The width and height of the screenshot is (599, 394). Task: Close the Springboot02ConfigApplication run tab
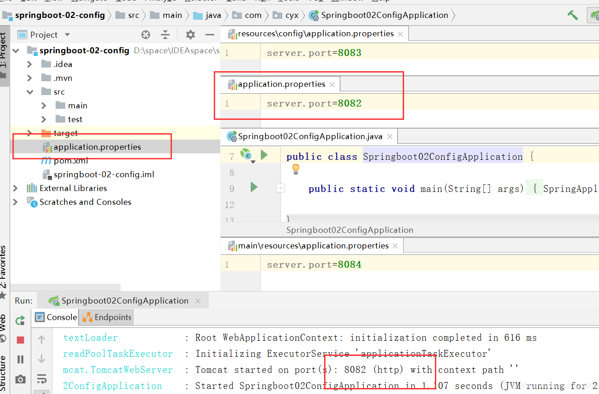click(198, 301)
